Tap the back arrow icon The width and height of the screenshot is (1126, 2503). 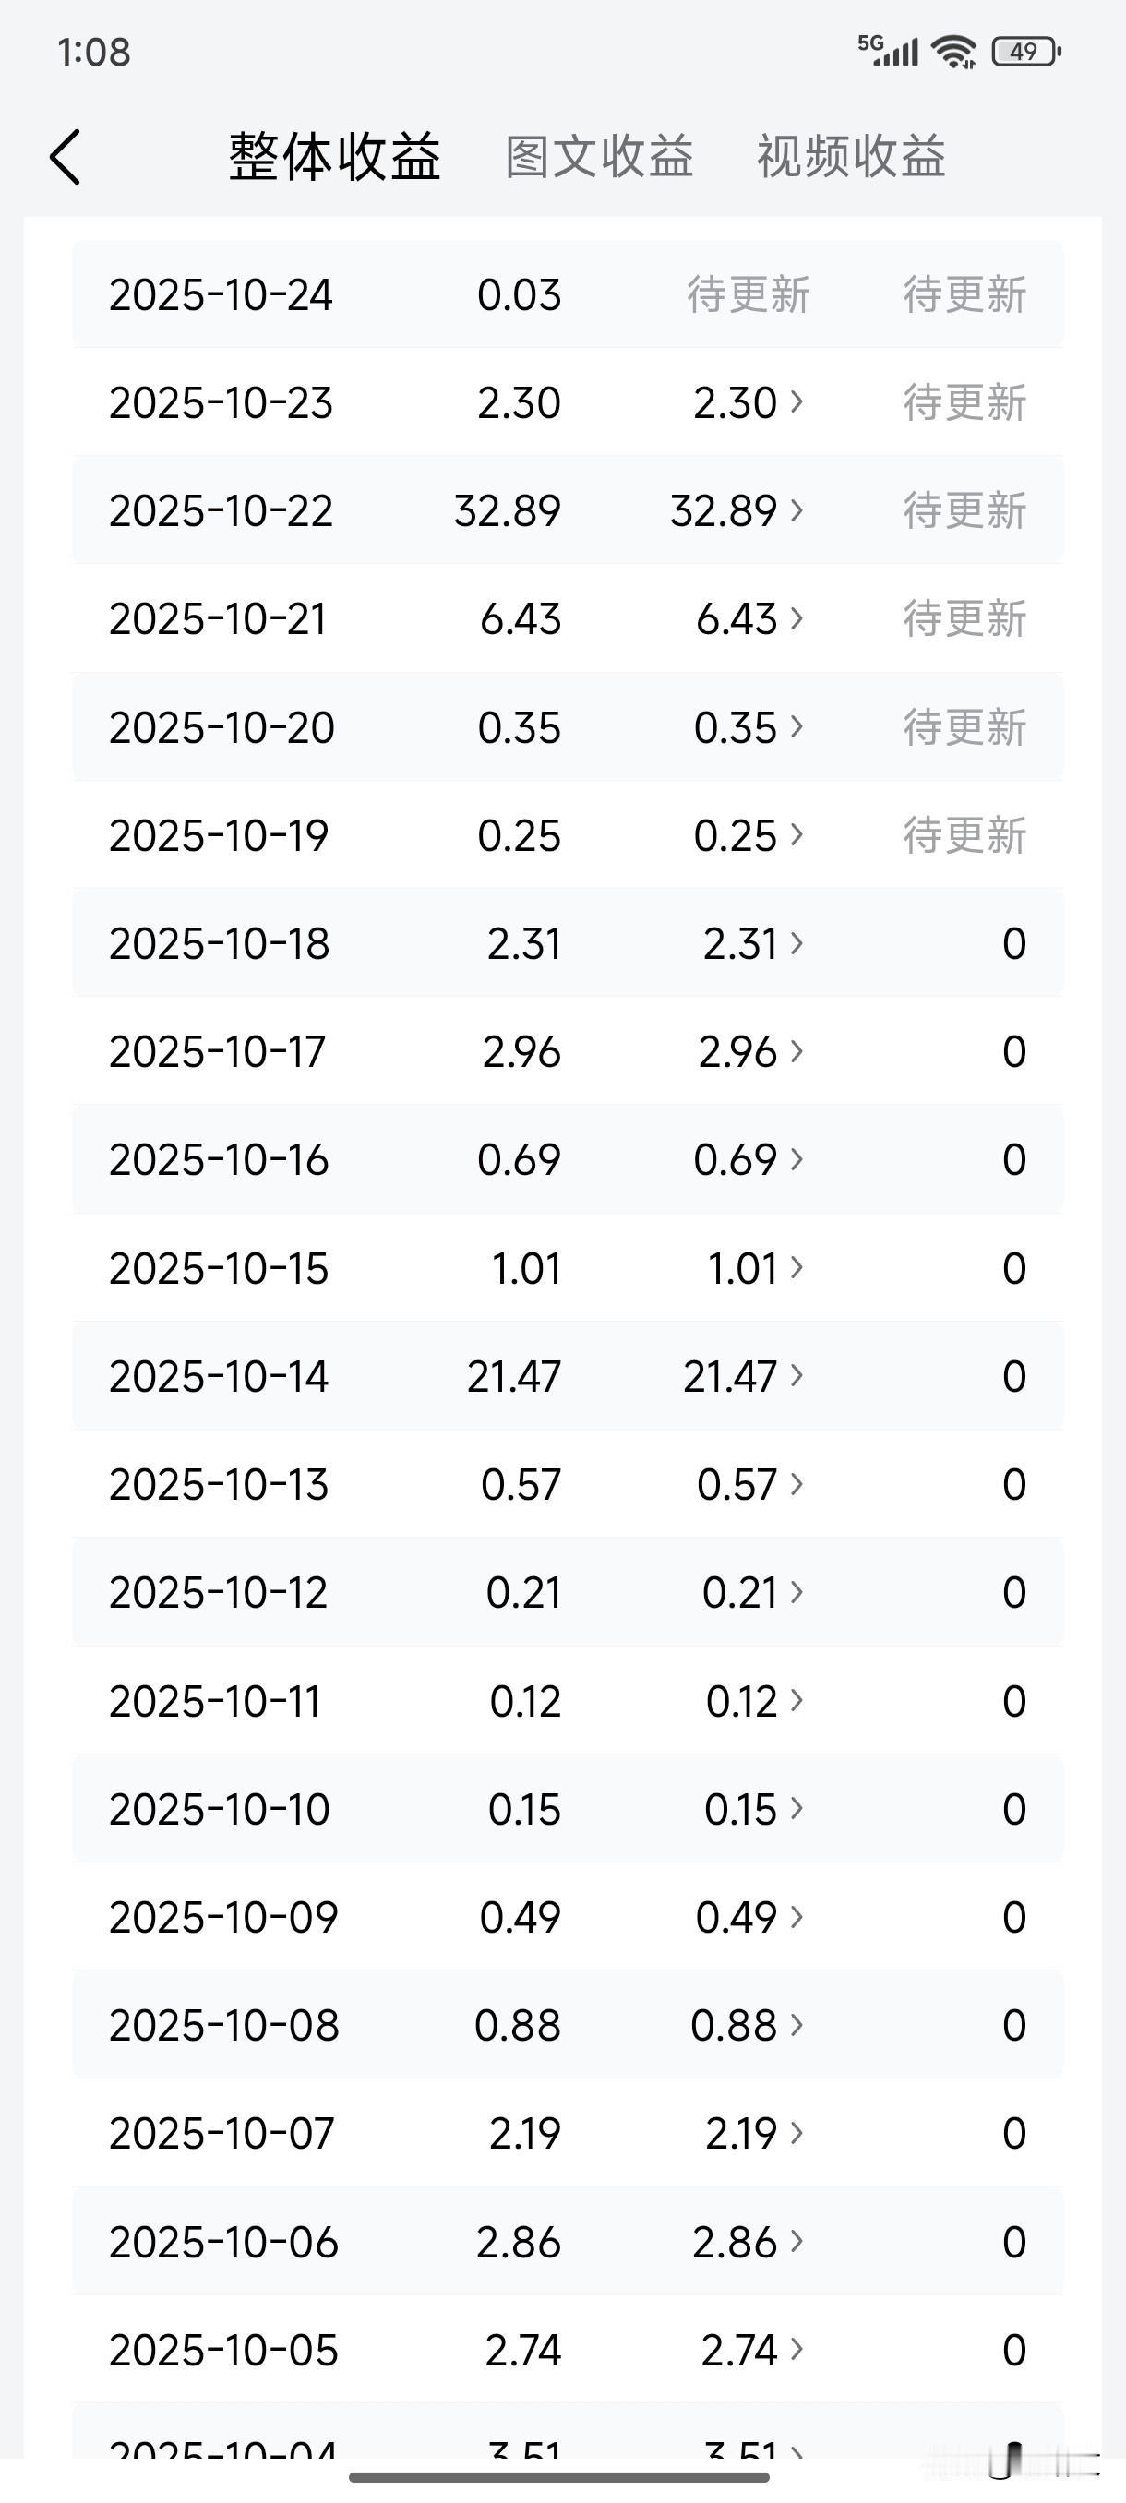[x=66, y=157]
